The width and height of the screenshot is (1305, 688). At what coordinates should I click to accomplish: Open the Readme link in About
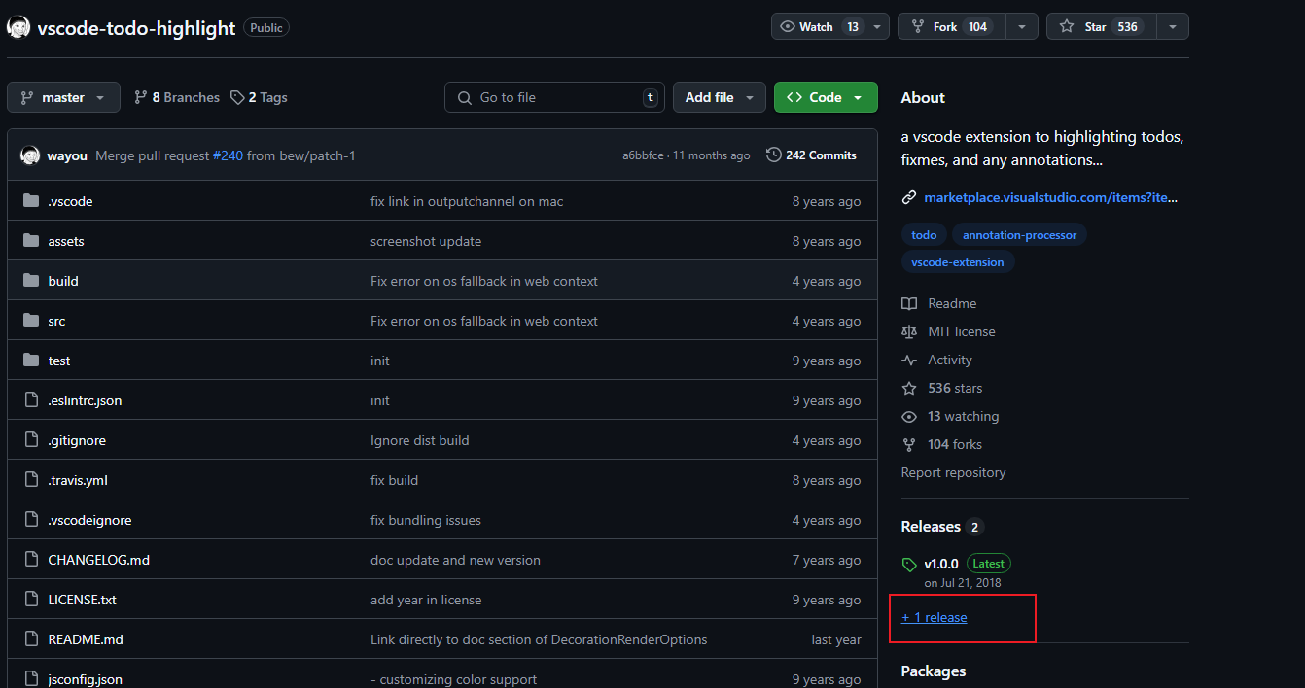point(952,303)
